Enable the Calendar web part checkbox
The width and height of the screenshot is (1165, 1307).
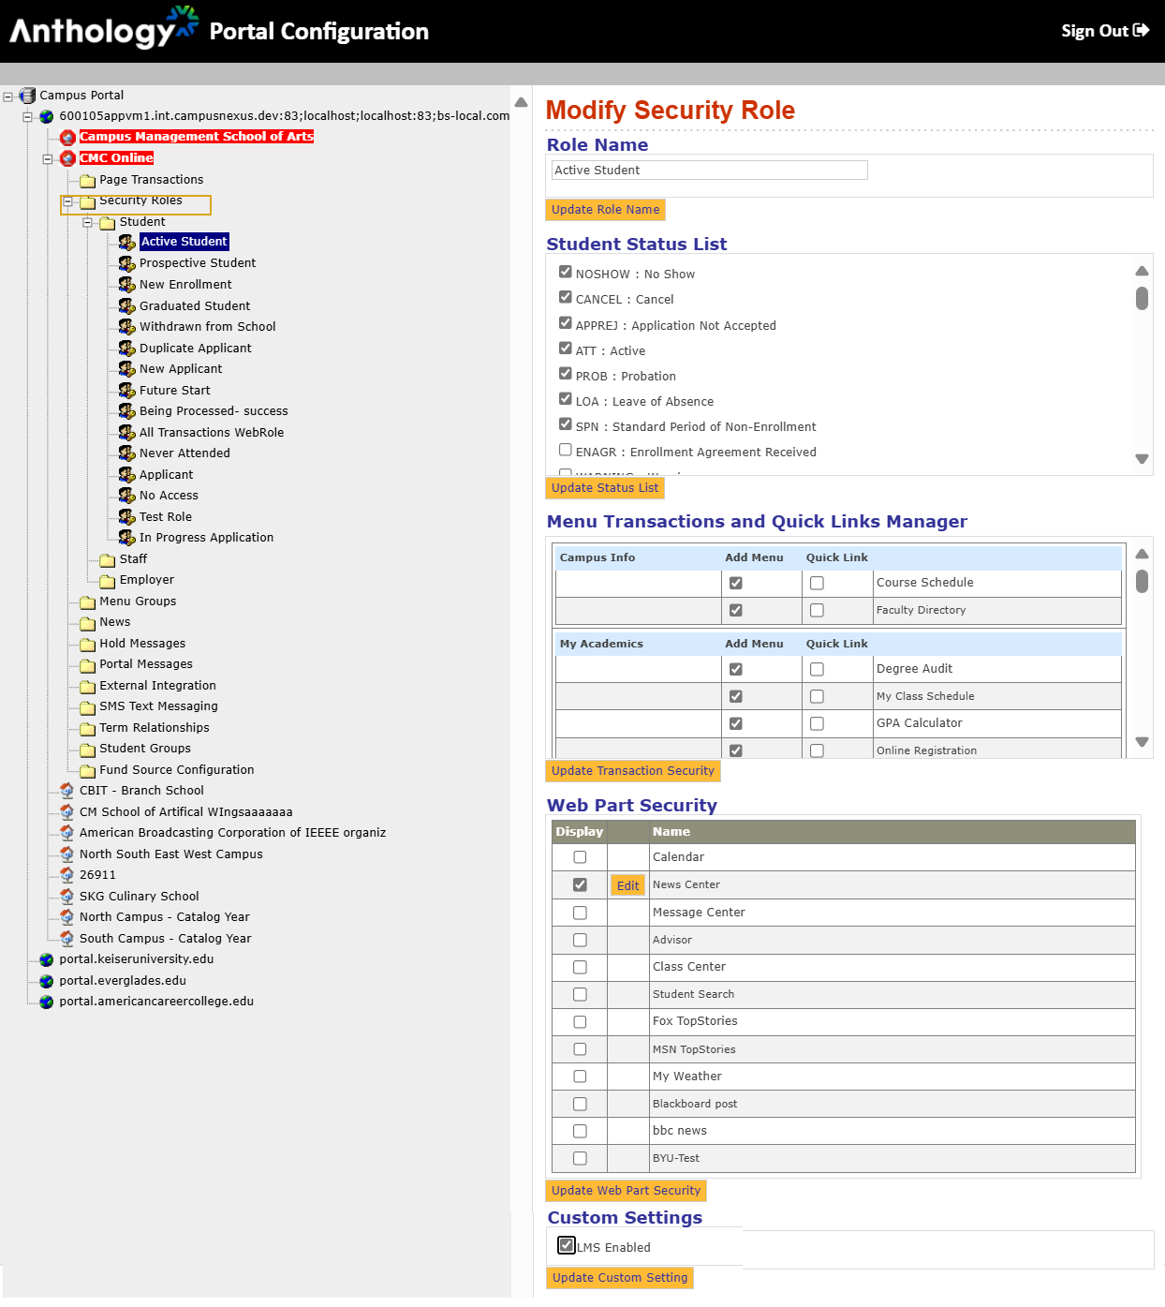pyautogui.click(x=580, y=857)
